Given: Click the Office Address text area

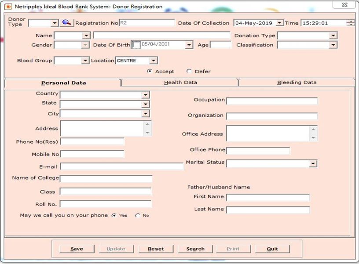Looking at the screenshot, I should click(x=268, y=134).
